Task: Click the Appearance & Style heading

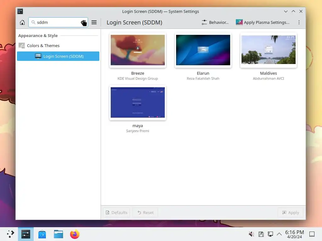Action: click(38, 36)
